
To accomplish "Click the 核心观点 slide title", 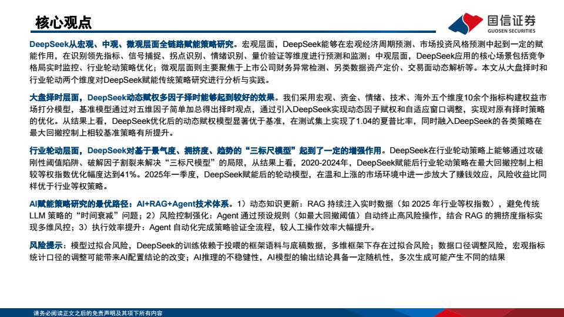I will (63, 23).
